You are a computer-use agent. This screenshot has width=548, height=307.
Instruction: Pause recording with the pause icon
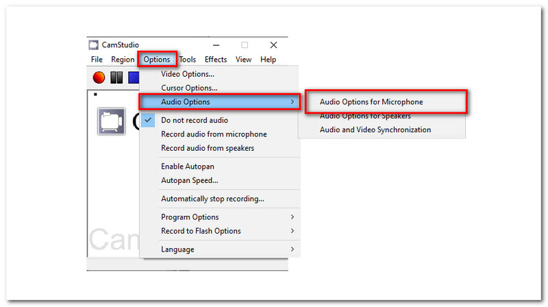pos(116,77)
